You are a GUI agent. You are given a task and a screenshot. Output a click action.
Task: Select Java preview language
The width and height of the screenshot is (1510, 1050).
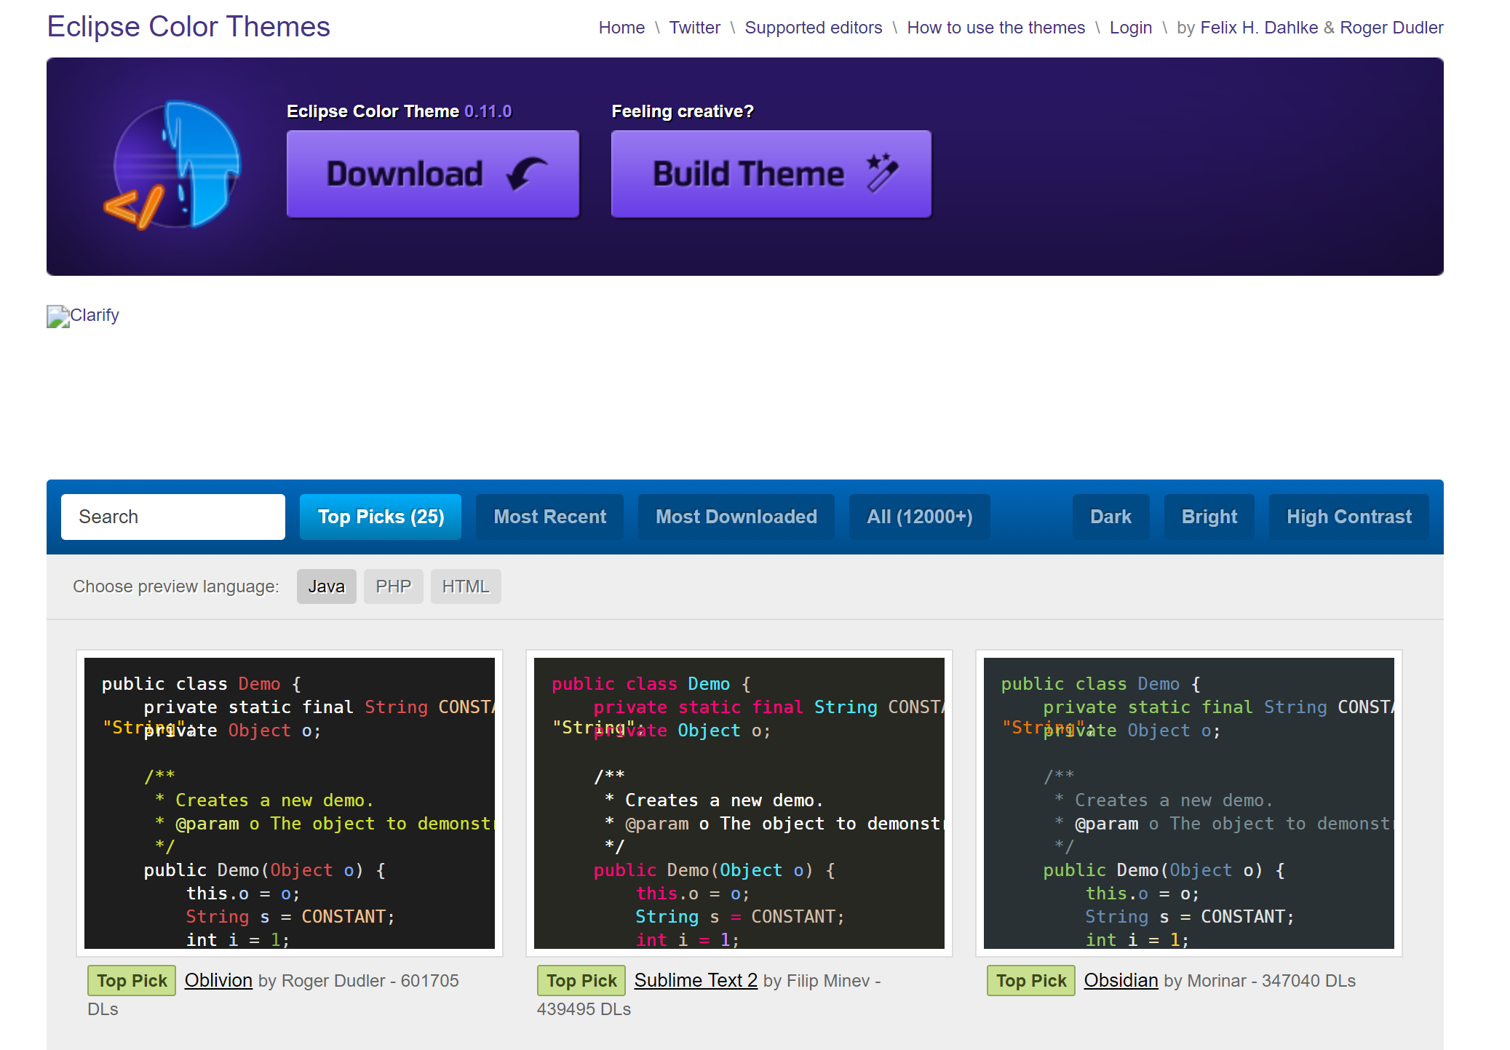coord(326,586)
